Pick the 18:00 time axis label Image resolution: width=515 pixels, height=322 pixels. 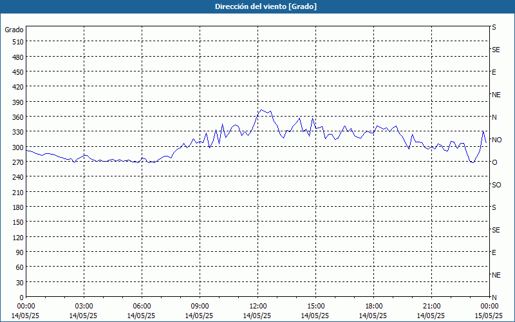[x=373, y=307]
